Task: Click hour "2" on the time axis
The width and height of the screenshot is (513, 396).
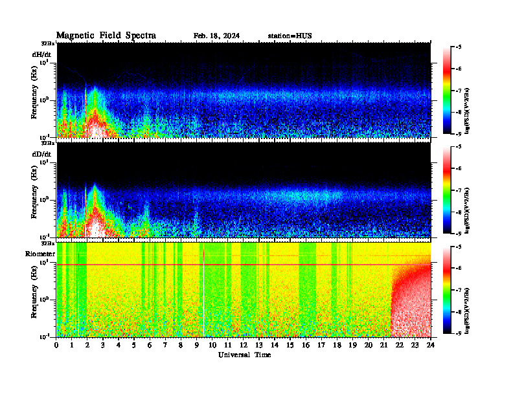Action: pyautogui.click(x=87, y=345)
